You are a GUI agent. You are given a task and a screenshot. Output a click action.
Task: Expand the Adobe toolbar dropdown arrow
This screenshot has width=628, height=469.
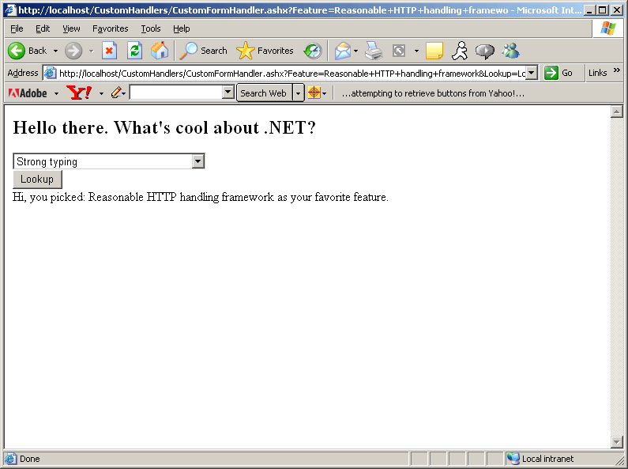click(56, 94)
